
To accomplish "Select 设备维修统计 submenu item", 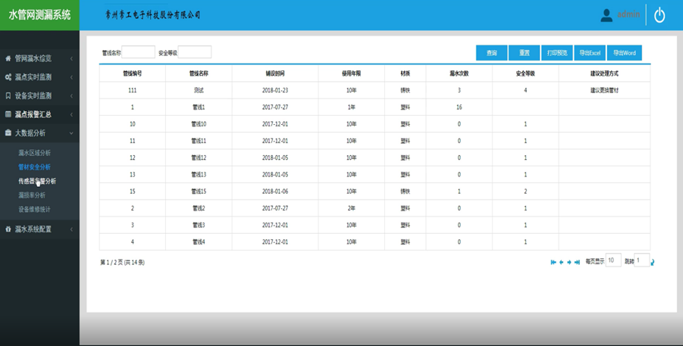I will click(34, 209).
